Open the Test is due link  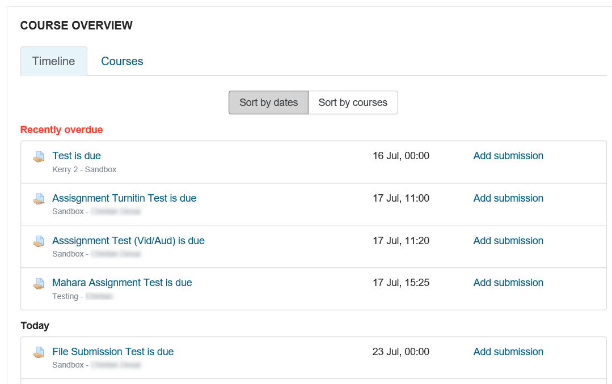coord(77,156)
